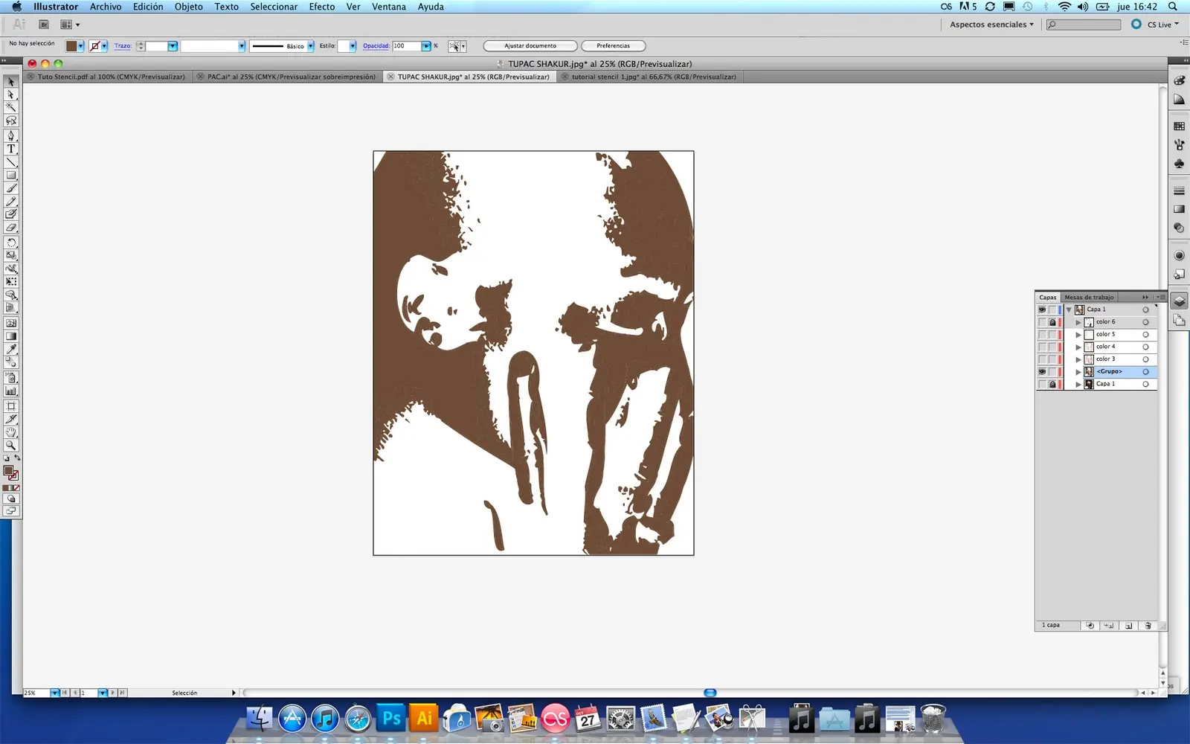Toggle the lock box of color 5 sublayer
This screenshot has width=1190, height=744.
coord(1052,335)
